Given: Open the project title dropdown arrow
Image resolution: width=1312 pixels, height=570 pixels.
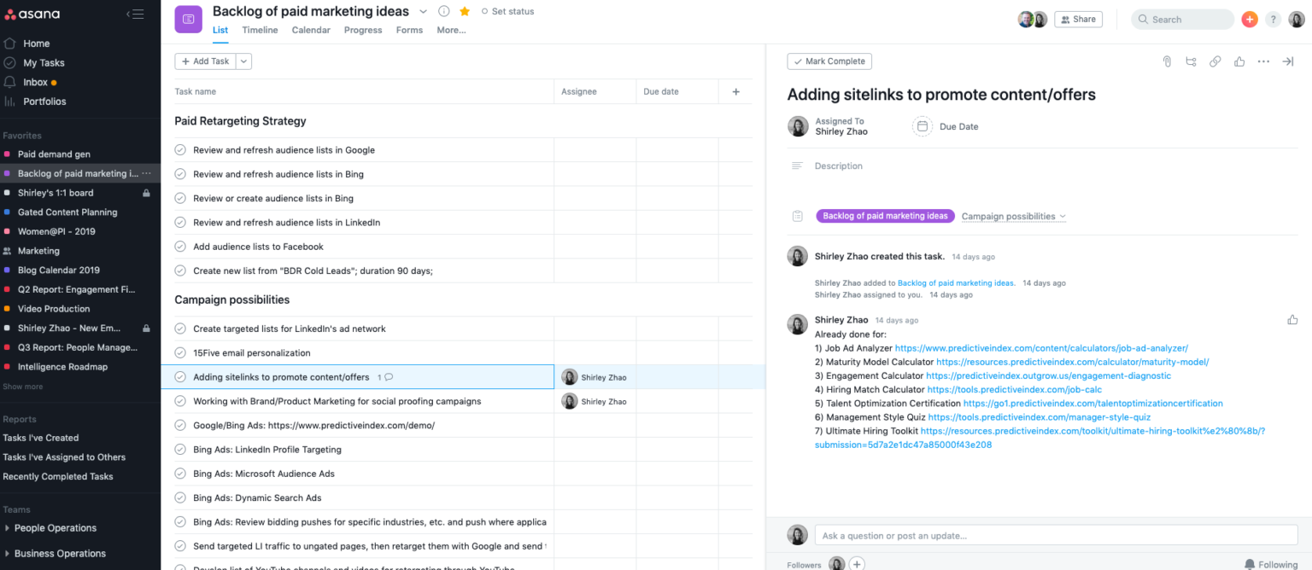Looking at the screenshot, I should (423, 11).
